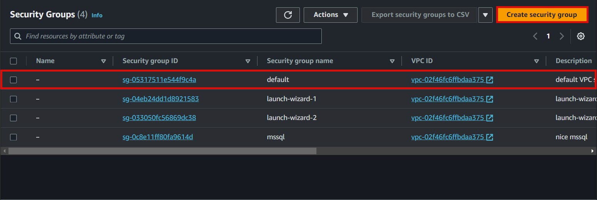
Task: Go to next page arrow
Action: pyautogui.click(x=562, y=36)
